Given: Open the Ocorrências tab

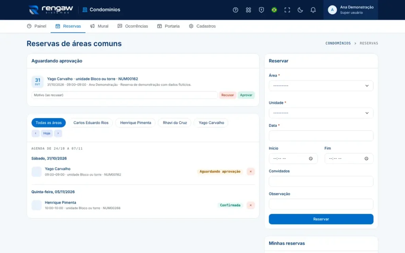Looking at the screenshot, I should click(x=132, y=26).
